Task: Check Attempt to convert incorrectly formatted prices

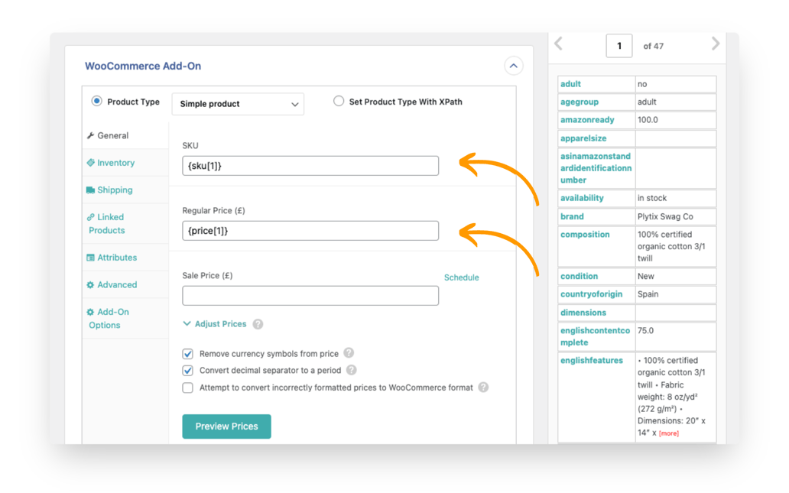Action: 187,388
